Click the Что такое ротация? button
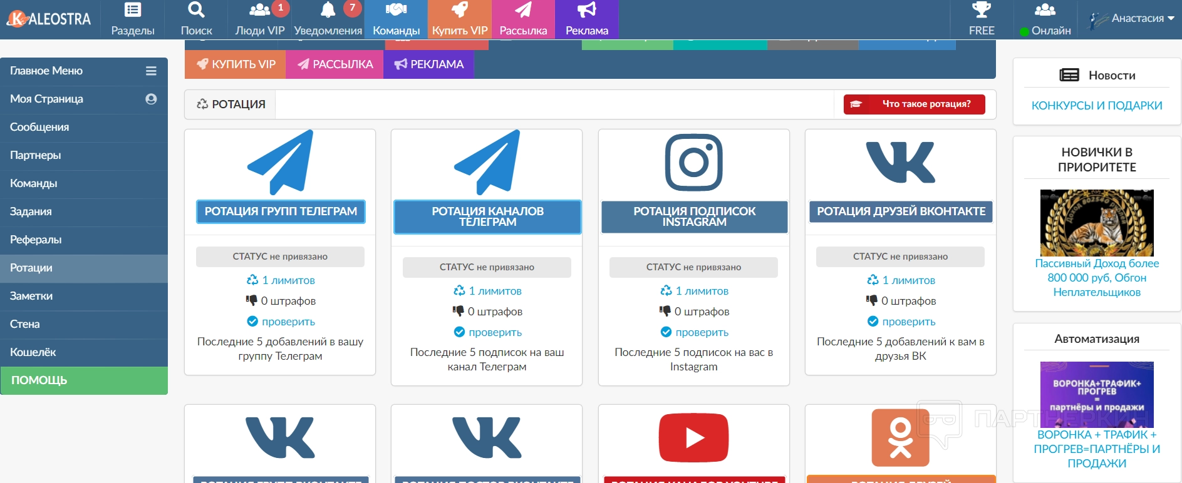This screenshot has height=483, width=1182. click(x=915, y=104)
